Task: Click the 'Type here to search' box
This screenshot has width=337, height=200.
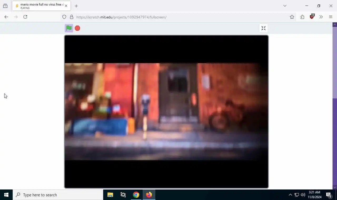Action: pos(58,195)
